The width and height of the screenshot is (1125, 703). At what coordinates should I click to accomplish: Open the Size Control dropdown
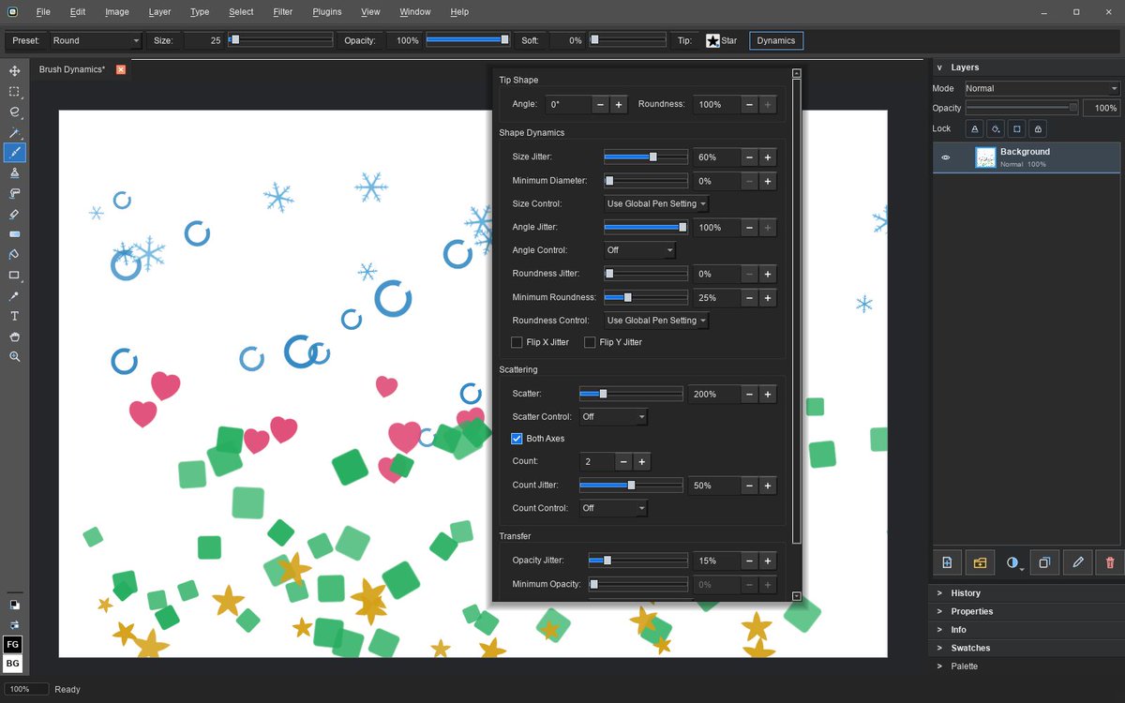(656, 203)
